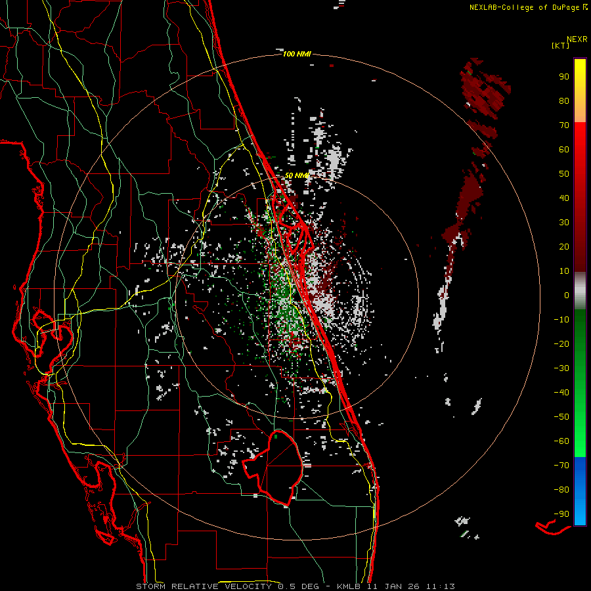Click the -20 value on velocity scale
591x591 pixels.
(561, 343)
